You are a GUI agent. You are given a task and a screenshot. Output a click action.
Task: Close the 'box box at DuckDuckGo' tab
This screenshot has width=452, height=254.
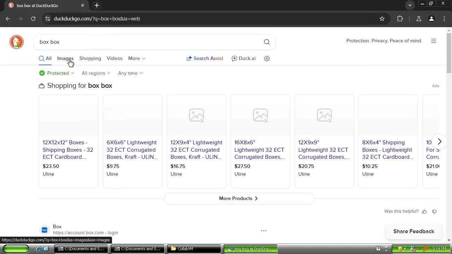pyautogui.click(x=83, y=5)
